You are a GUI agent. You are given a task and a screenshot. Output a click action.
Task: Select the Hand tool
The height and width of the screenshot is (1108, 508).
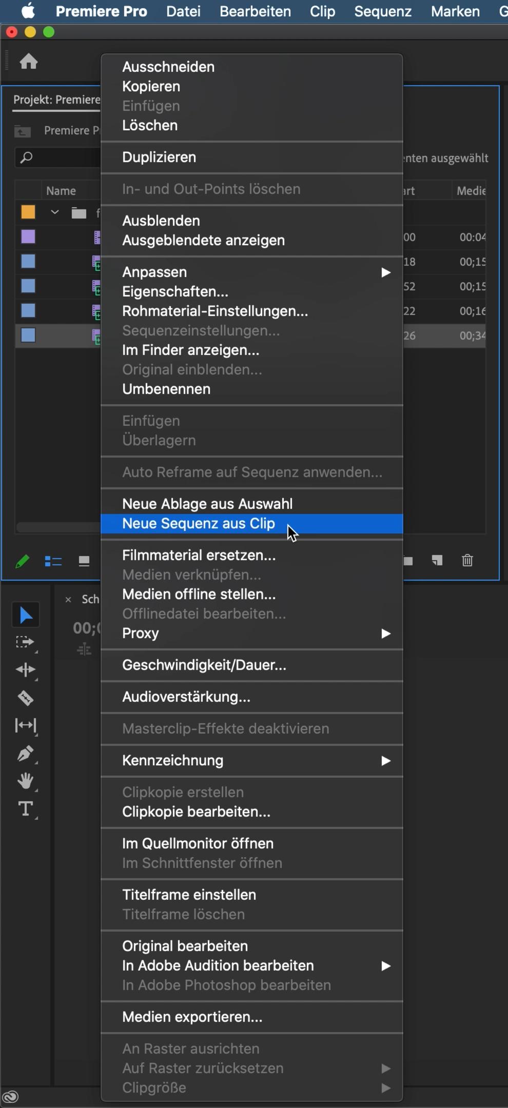point(25,781)
